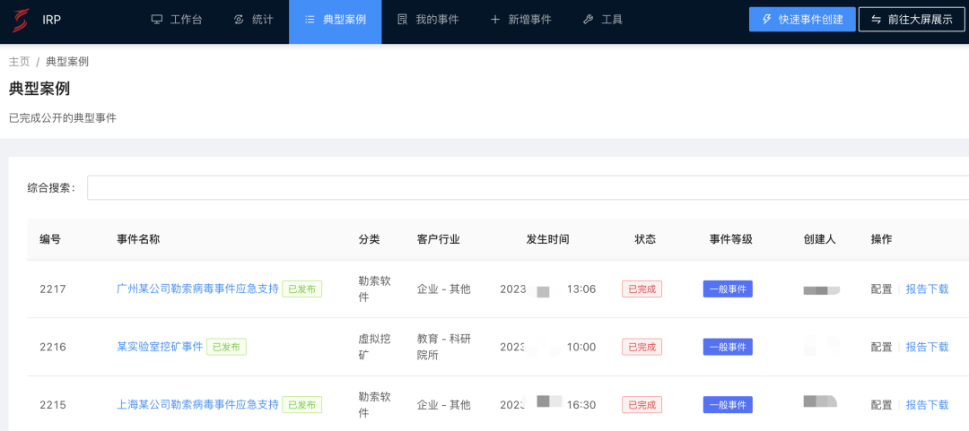Screen dimensions: 969x431
Task: Click 配置 for event 2216
Action: coord(881,347)
